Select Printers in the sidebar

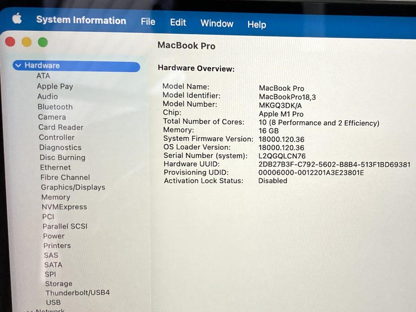pos(57,245)
